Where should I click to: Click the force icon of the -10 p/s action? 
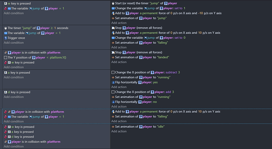[113, 13]
